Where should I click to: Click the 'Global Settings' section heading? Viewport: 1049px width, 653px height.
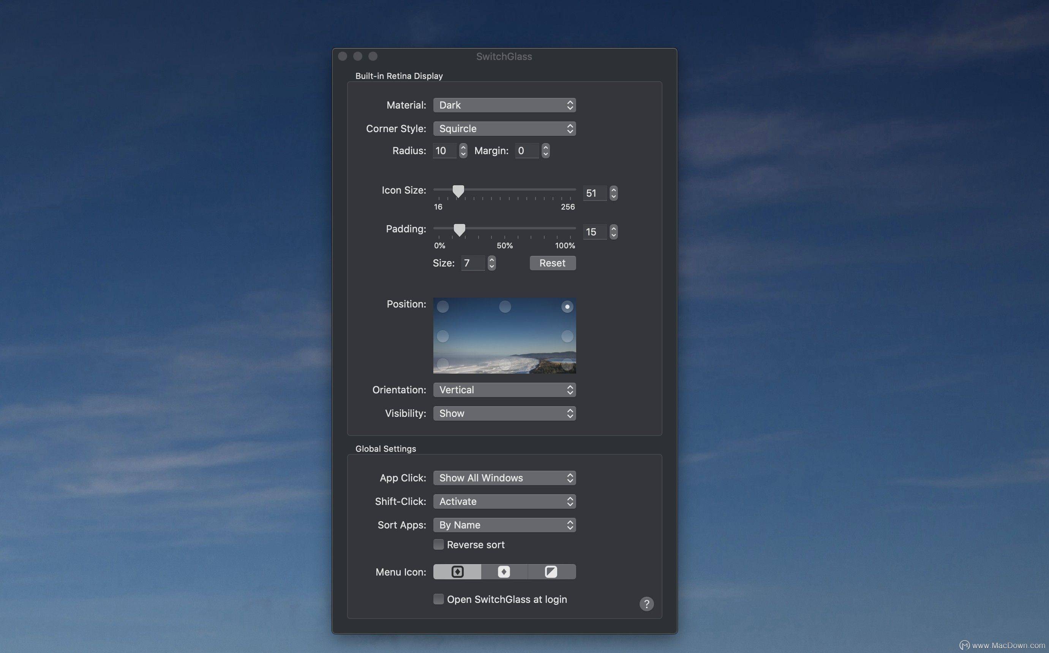click(385, 449)
